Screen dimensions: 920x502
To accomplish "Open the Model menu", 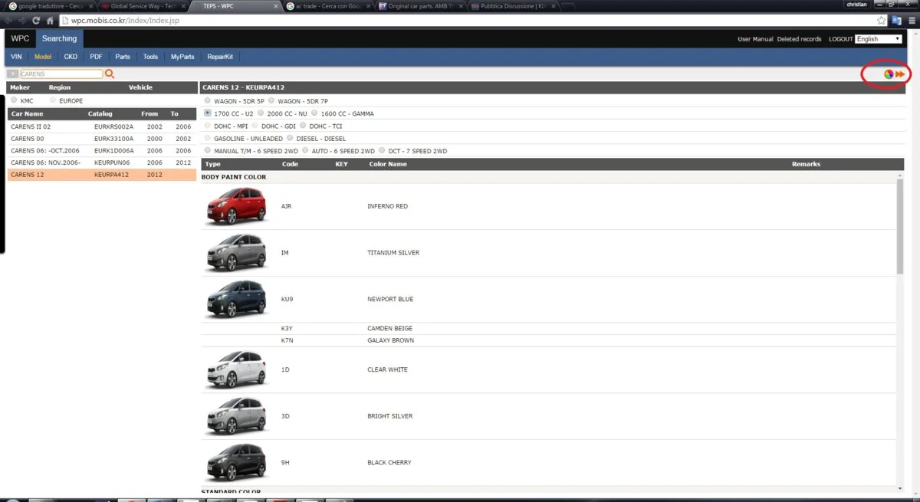I will [x=42, y=57].
